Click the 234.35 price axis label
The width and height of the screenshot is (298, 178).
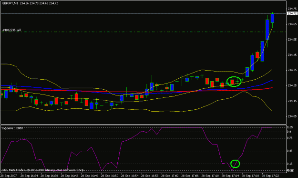tap(292, 70)
